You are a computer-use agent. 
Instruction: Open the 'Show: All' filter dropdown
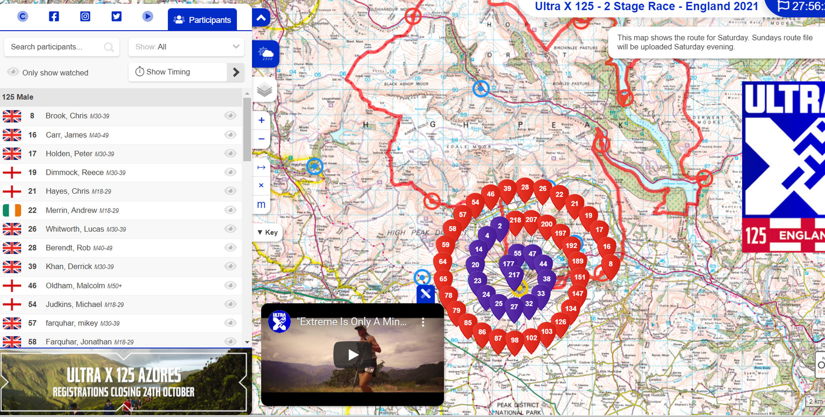[186, 46]
